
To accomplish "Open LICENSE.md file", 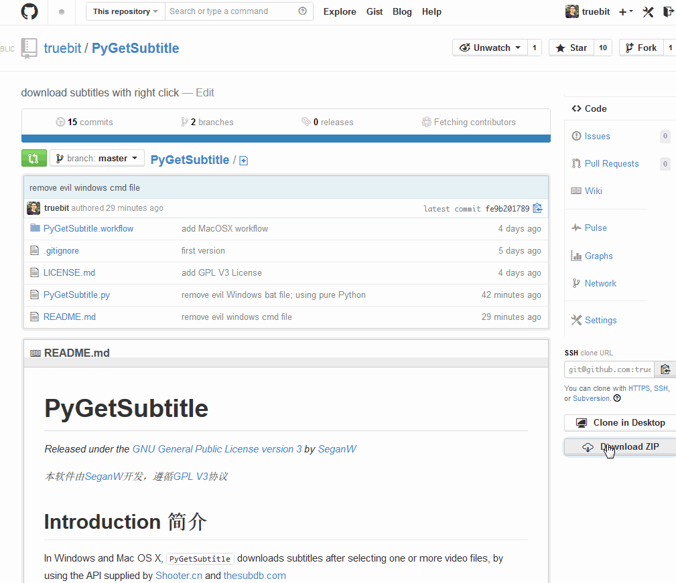I will 70,273.
